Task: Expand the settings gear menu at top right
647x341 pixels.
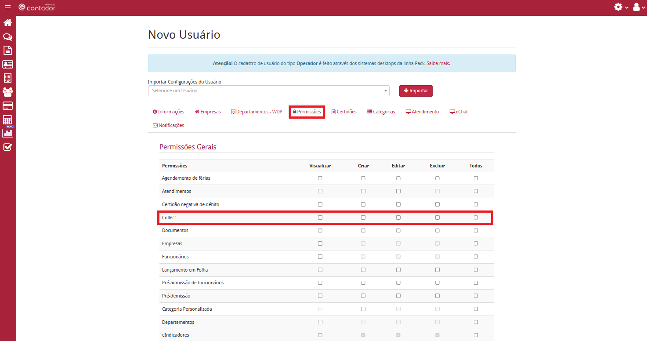Action: point(621,7)
